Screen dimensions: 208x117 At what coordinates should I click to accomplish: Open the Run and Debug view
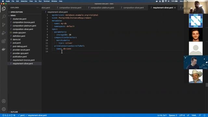[4, 33]
